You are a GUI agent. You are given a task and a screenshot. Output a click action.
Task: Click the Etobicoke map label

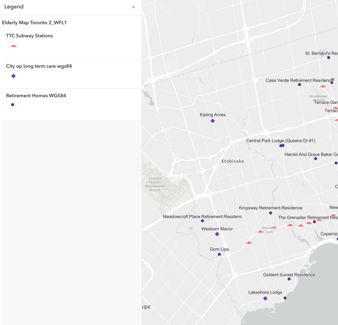(x=233, y=161)
